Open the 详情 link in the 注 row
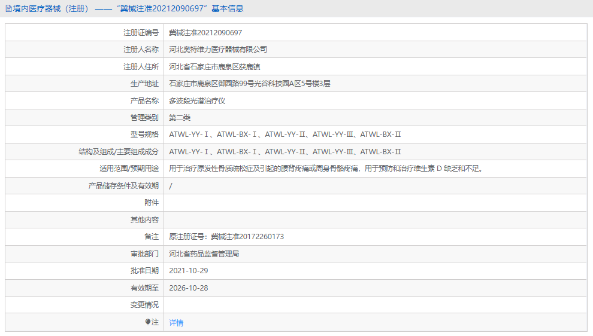593x336 pixels. pyautogui.click(x=176, y=323)
